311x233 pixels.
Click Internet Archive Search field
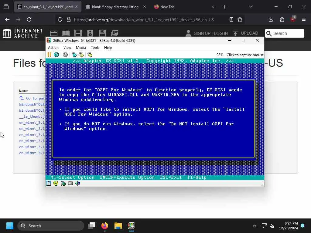(284, 33)
